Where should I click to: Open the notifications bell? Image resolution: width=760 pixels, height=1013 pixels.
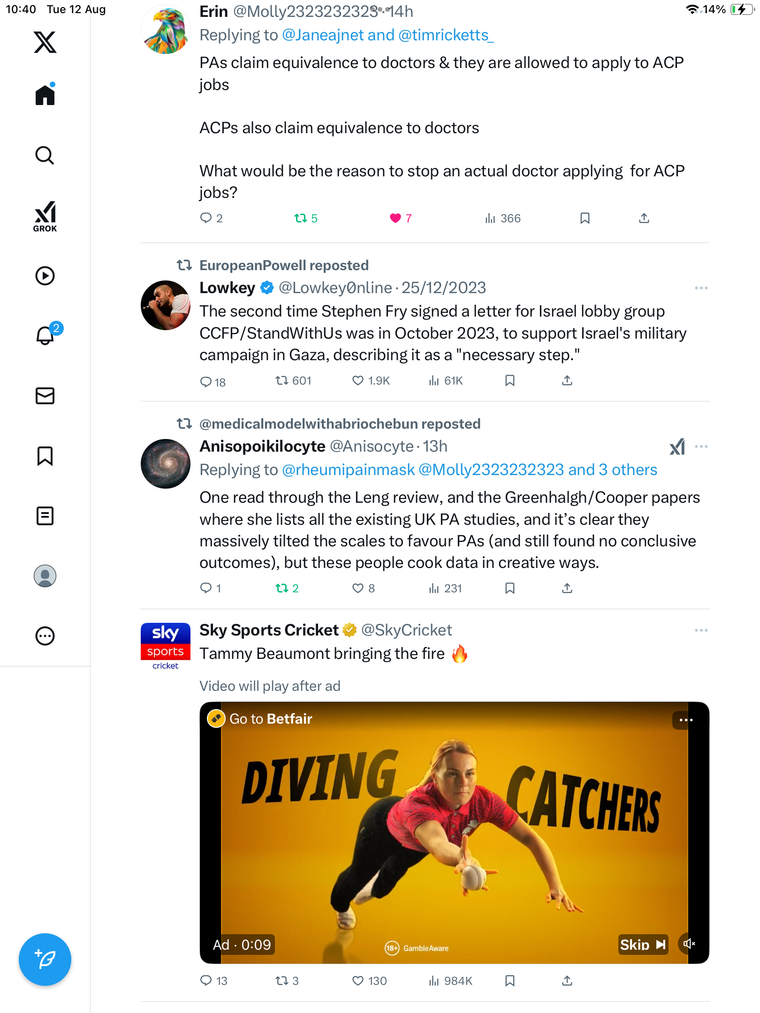pyautogui.click(x=45, y=335)
